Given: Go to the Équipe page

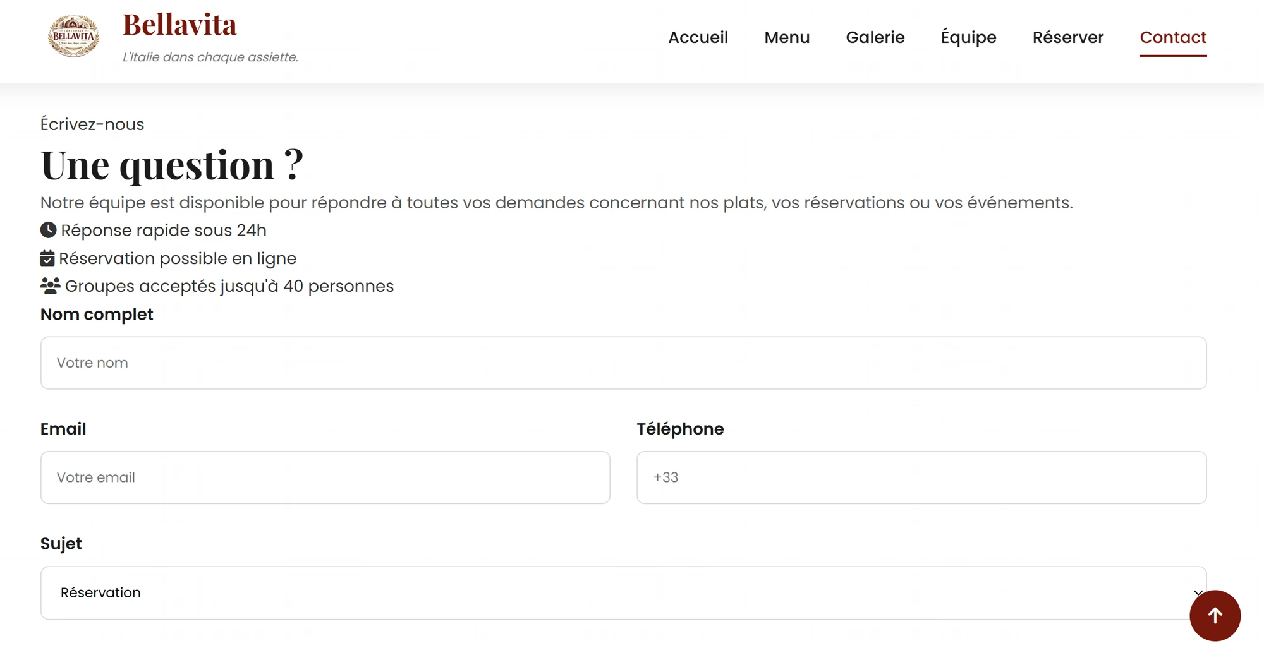Looking at the screenshot, I should (968, 37).
